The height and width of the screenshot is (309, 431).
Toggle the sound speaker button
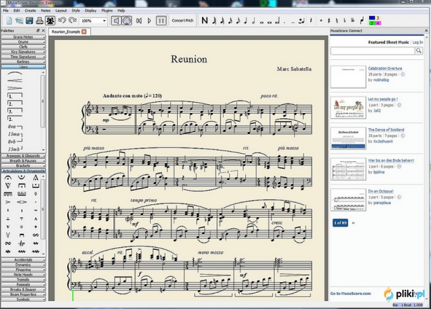click(116, 20)
